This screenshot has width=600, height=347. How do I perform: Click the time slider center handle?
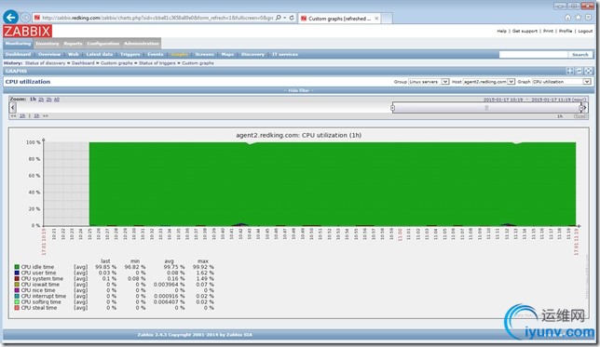click(486, 108)
